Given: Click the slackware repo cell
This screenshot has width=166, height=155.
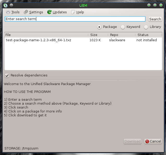Looking at the screenshot, I should tap(117, 40).
